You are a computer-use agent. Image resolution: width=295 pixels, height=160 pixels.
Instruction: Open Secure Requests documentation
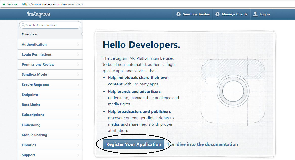click(50, 85)
